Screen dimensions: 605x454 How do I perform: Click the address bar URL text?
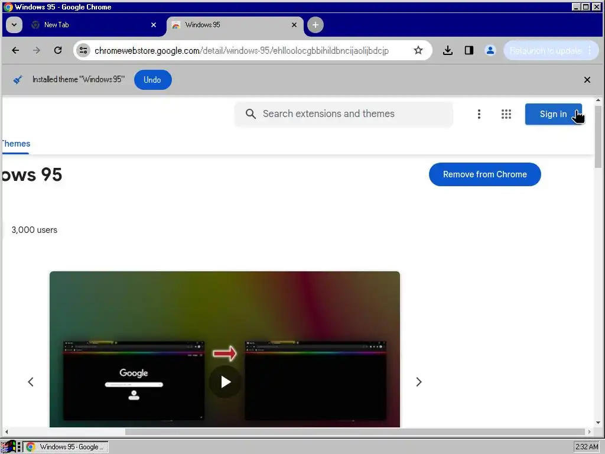click(242, 51)
